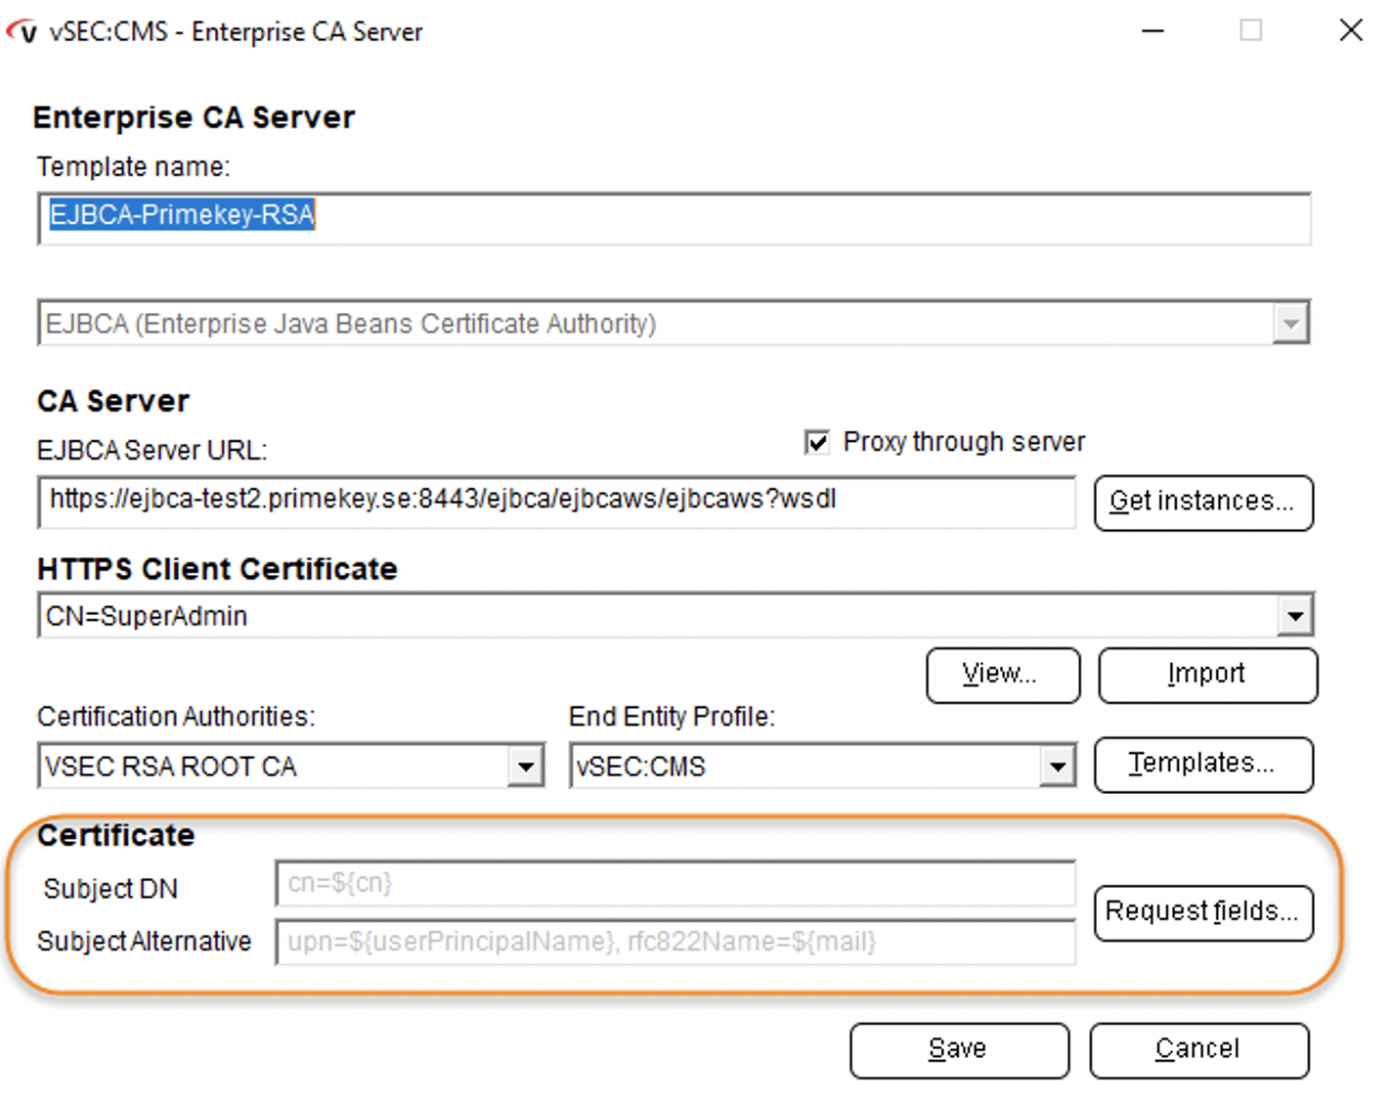
Task: Click the EJBCA Server URL field
Action: 555,502
